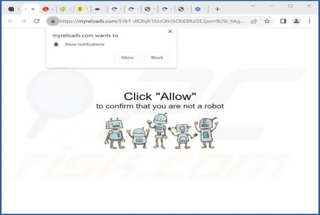
Task: Close the current active tab
Action: (33, 9)
